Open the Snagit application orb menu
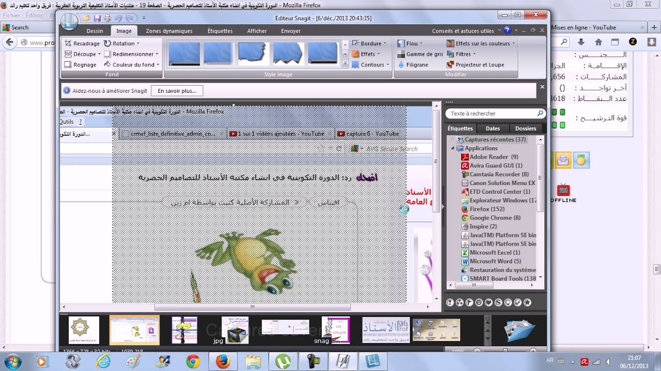The height and width of the screenshot is (371, 661). 70,21
